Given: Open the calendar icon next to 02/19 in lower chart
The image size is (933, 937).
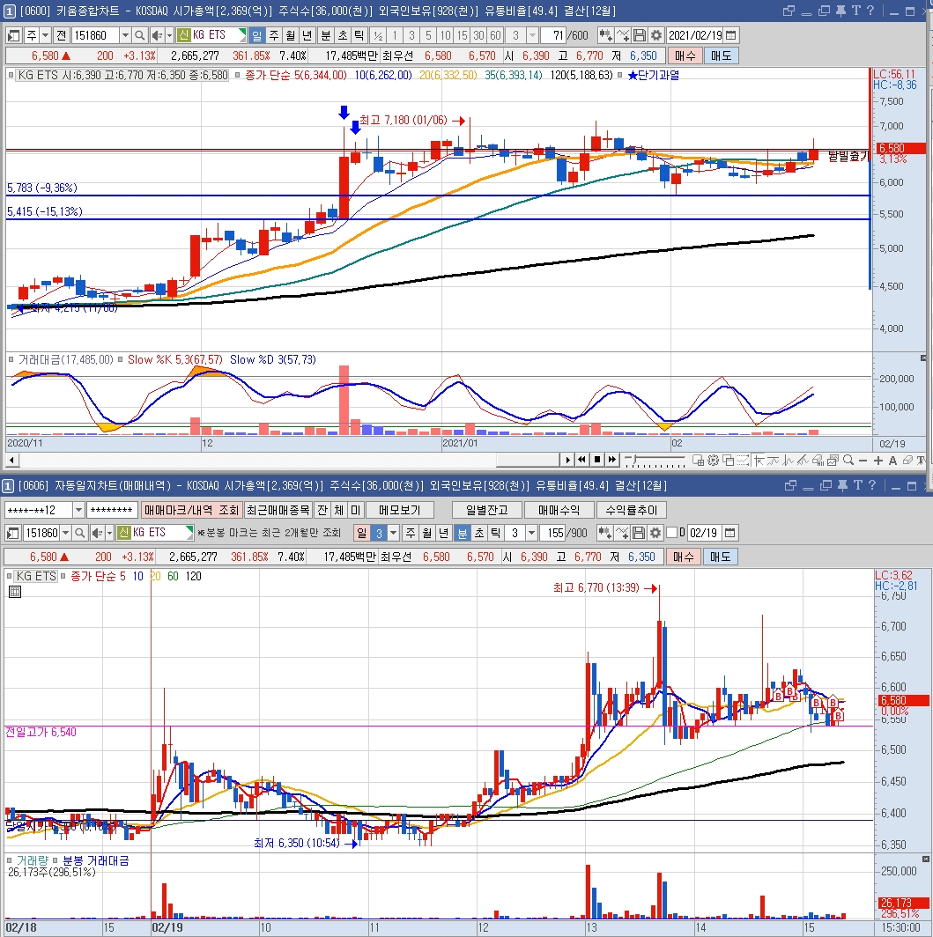Looking at the screenshot, I should point(729,533).
